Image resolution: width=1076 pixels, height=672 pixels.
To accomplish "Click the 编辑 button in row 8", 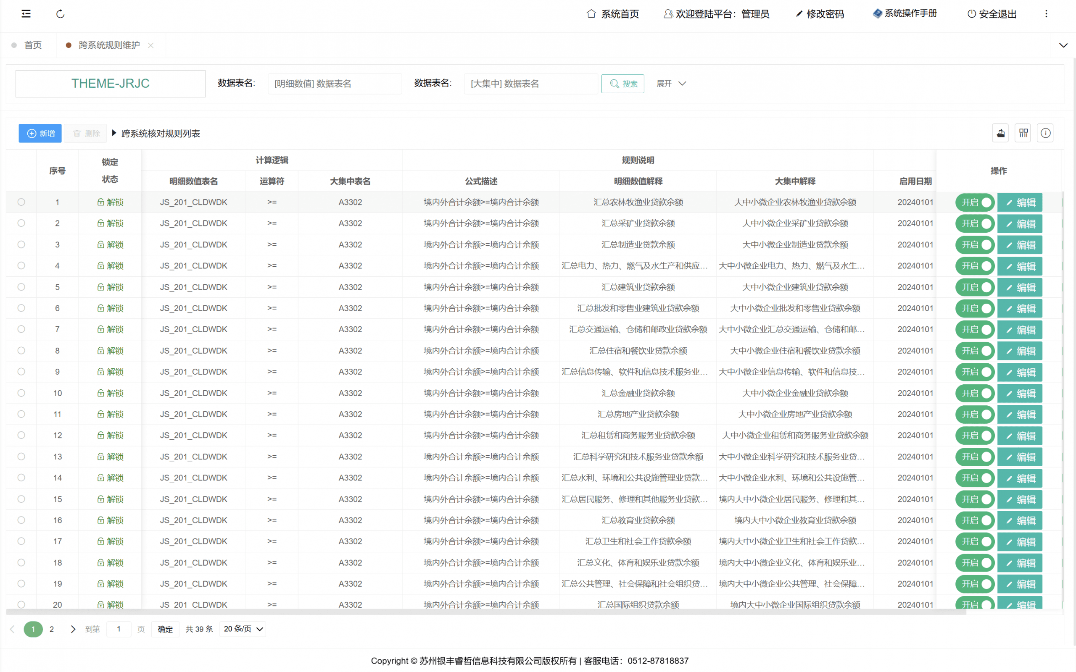I will coord(1020,351).
